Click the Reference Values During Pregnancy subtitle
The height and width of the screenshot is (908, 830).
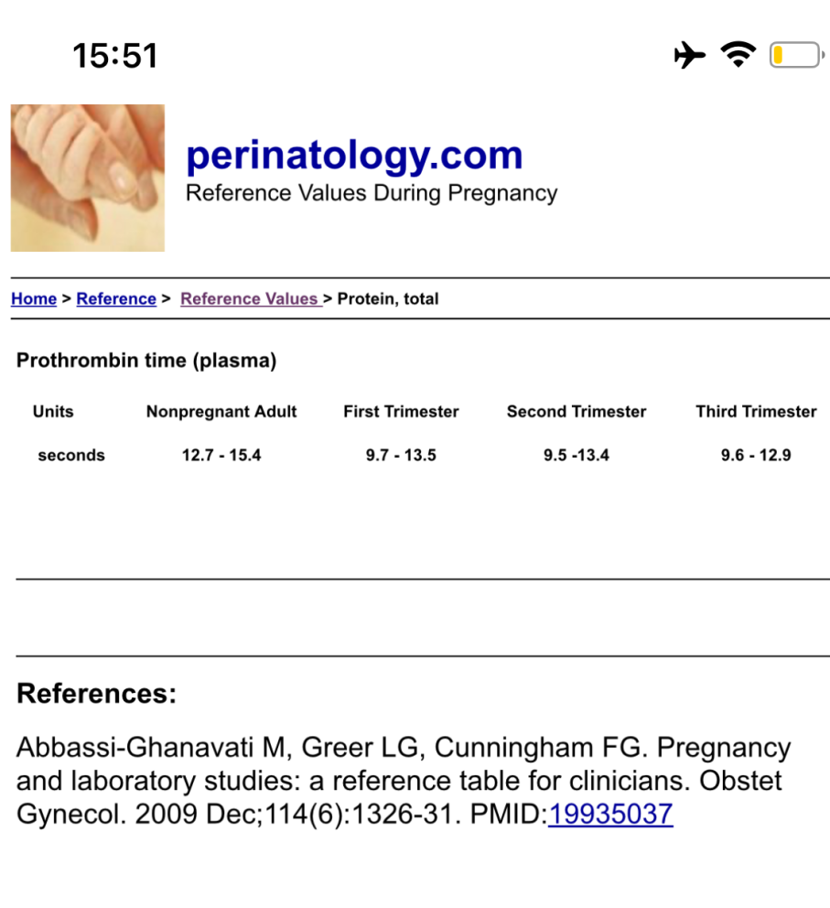pos(372,193)
